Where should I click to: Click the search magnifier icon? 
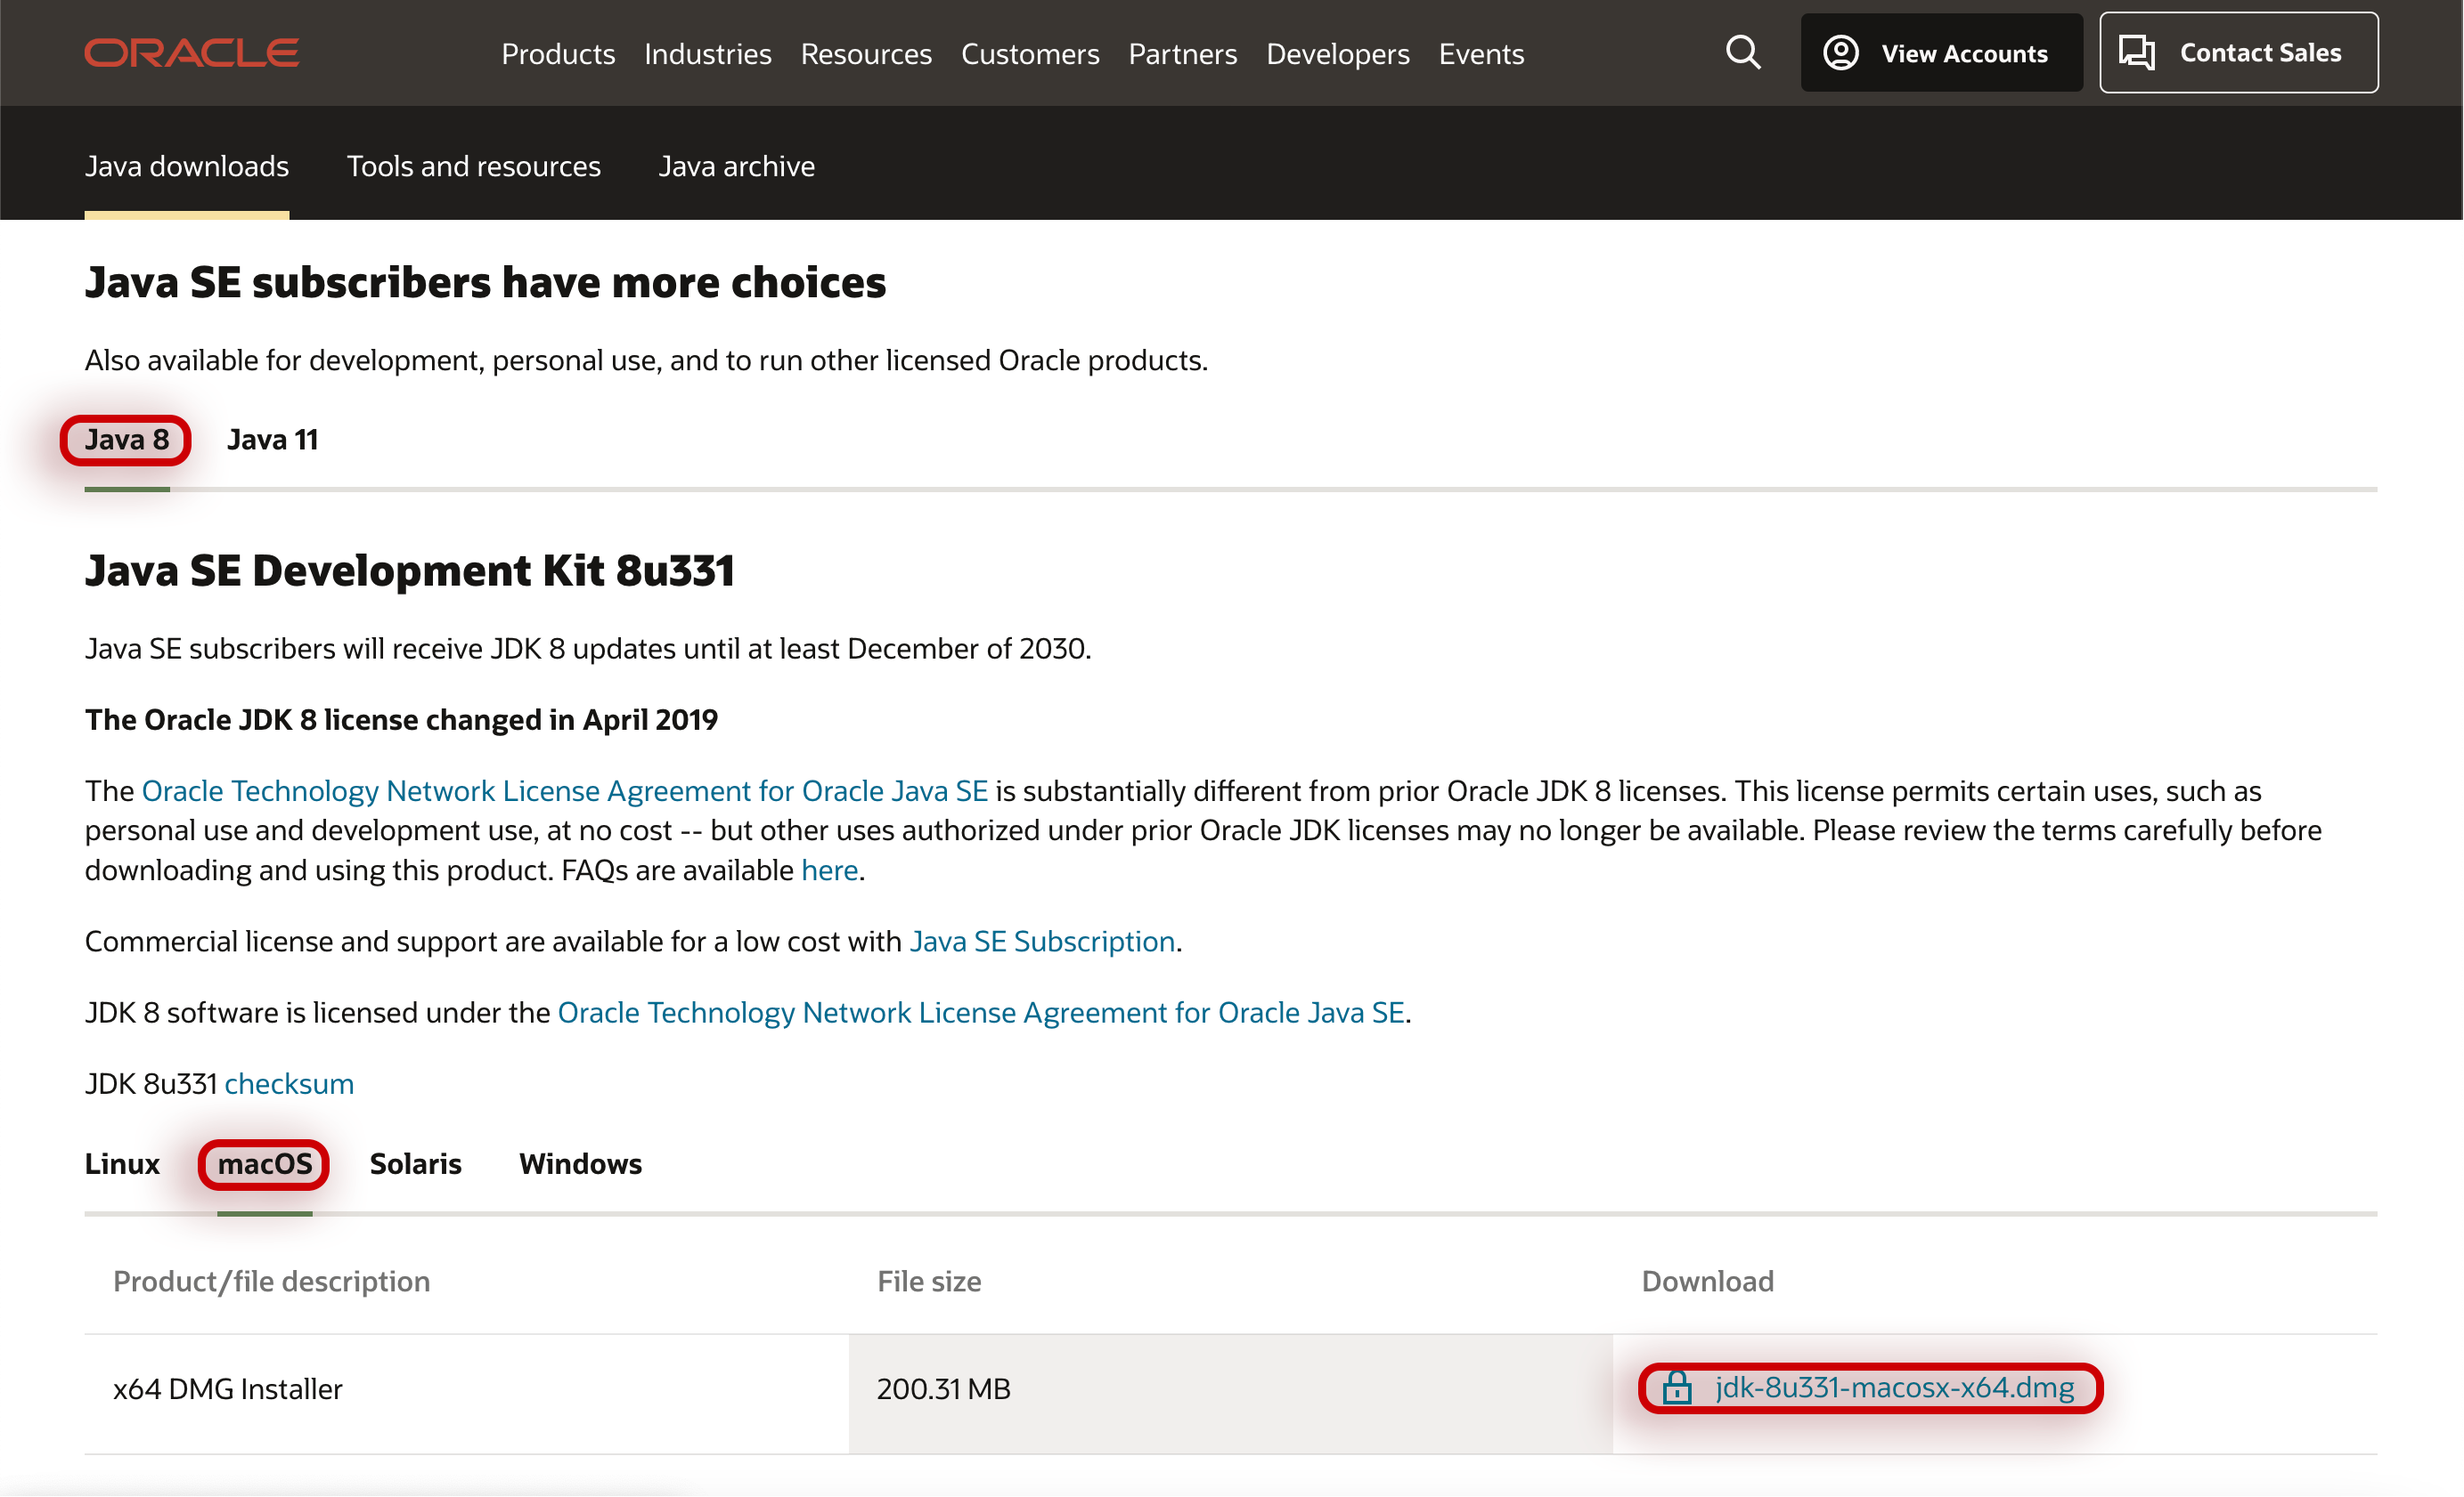1743,53
